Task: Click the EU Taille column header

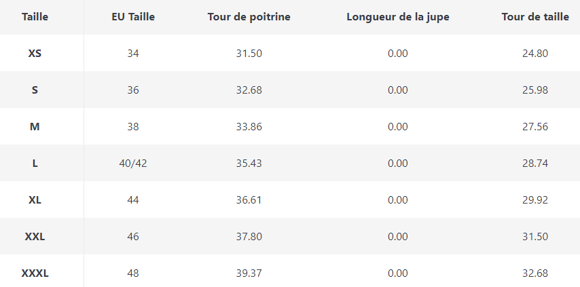Action: (133, 17)
